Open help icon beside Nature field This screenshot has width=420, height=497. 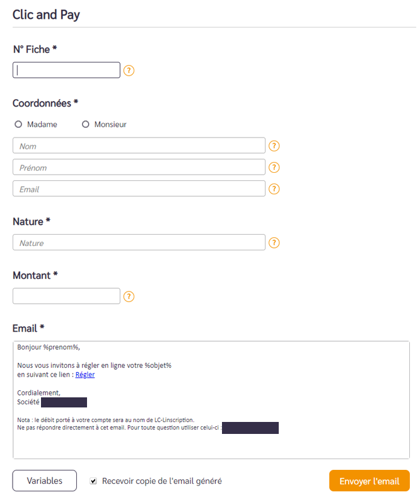(274, 243)
